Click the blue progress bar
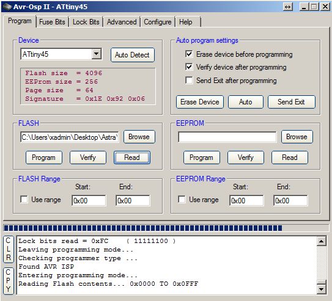This screenshot has width=332, height=301. [x=166, y=228]
